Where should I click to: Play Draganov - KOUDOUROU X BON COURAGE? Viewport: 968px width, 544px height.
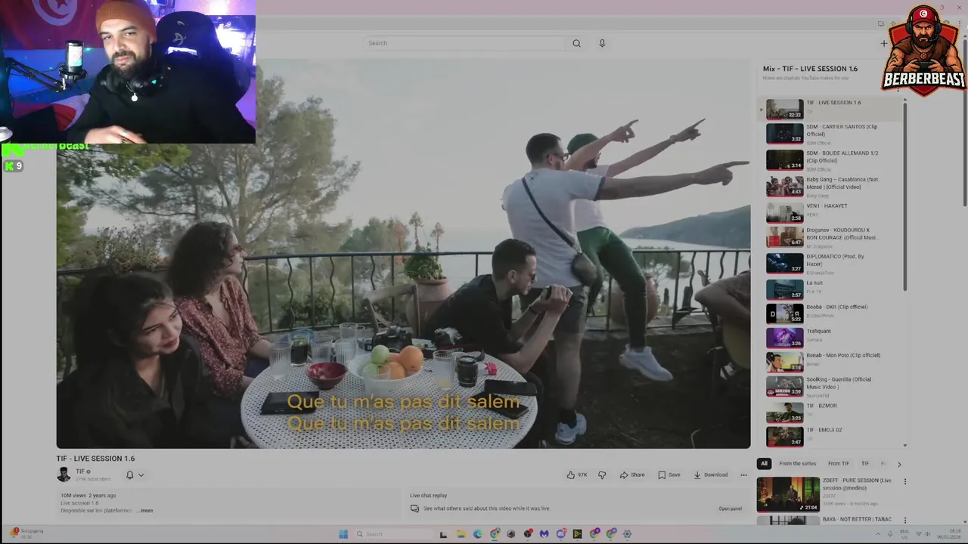tap(830, 237)
